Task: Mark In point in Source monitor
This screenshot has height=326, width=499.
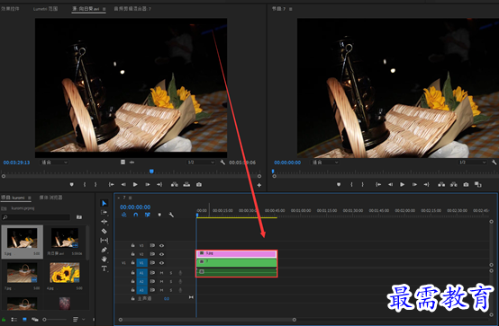Action: click(85, 184)
